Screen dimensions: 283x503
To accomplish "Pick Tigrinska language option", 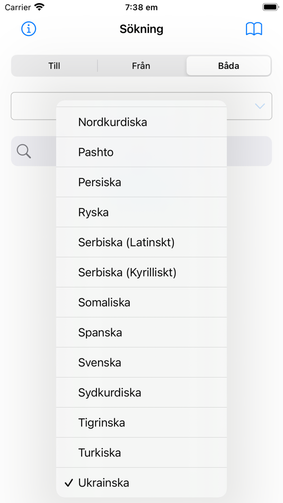I will 141,423.
